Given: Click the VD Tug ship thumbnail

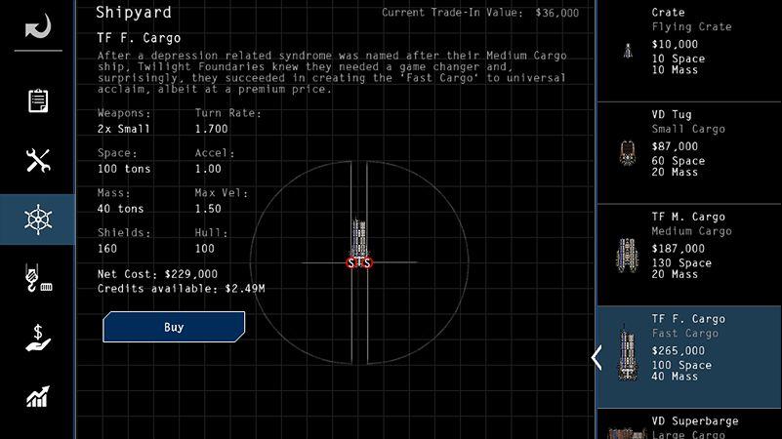Looking at the screenshot, I should tap(628, 153).
